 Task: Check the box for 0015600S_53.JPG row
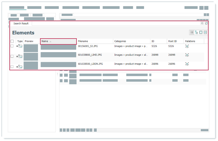(12, 46)
